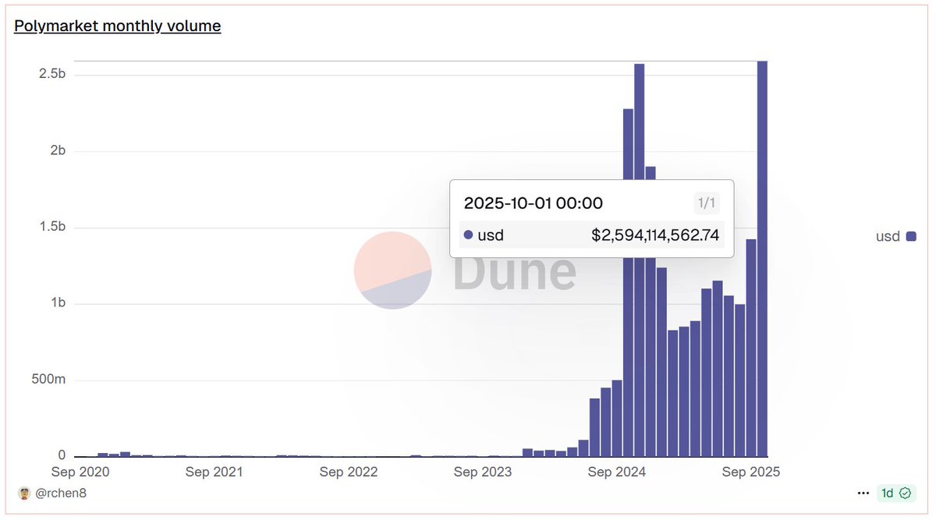Click the 2.5b y-axis label

tap(52, 74)
